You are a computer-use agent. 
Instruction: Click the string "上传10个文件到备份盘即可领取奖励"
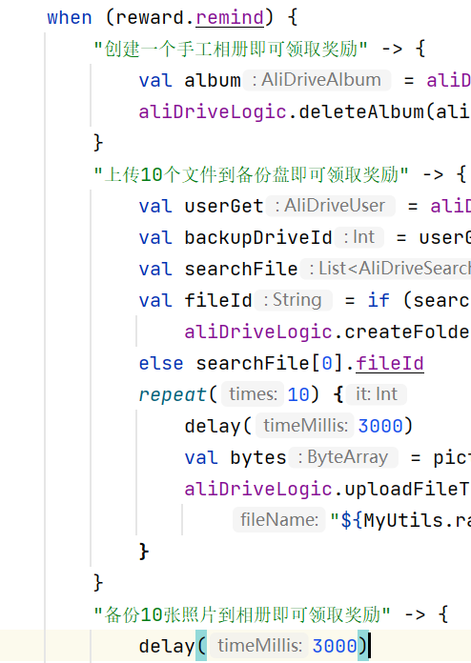coord(252,174)
